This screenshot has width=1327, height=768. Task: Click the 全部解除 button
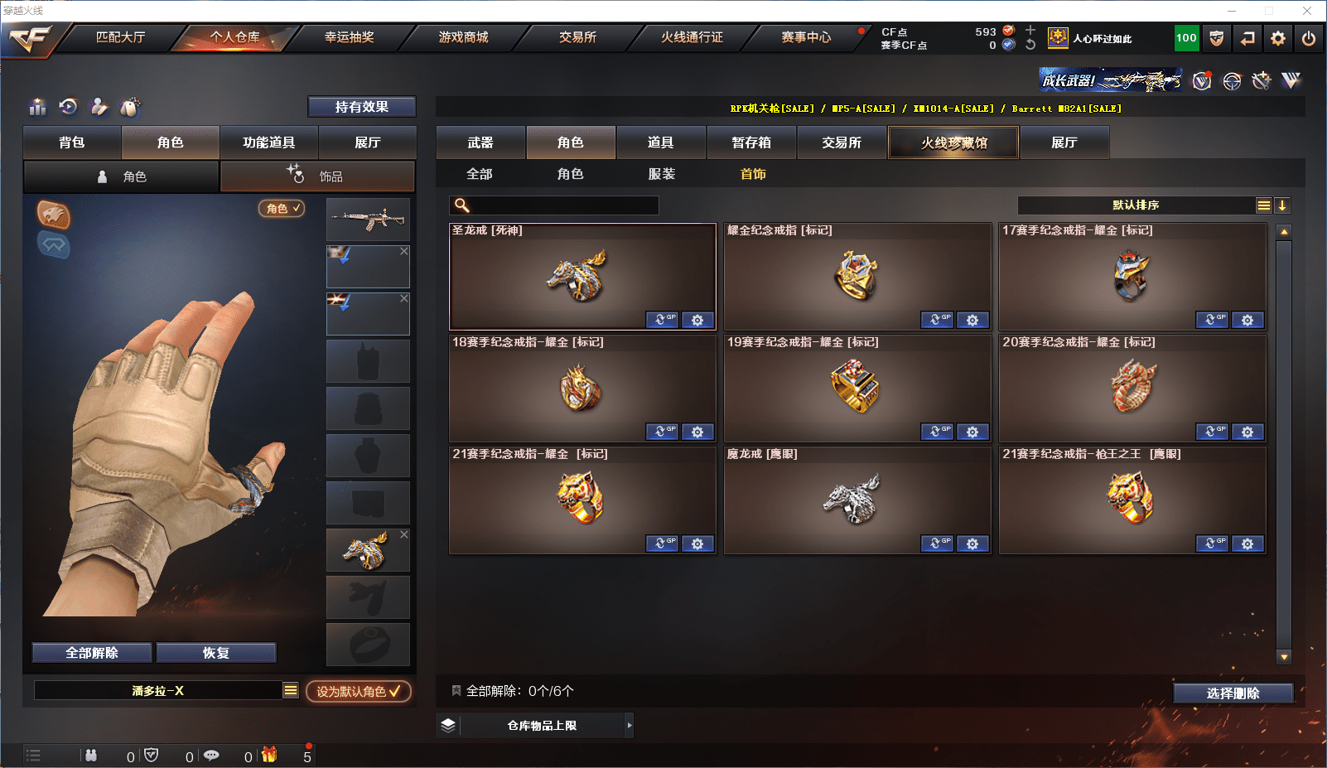92,653
